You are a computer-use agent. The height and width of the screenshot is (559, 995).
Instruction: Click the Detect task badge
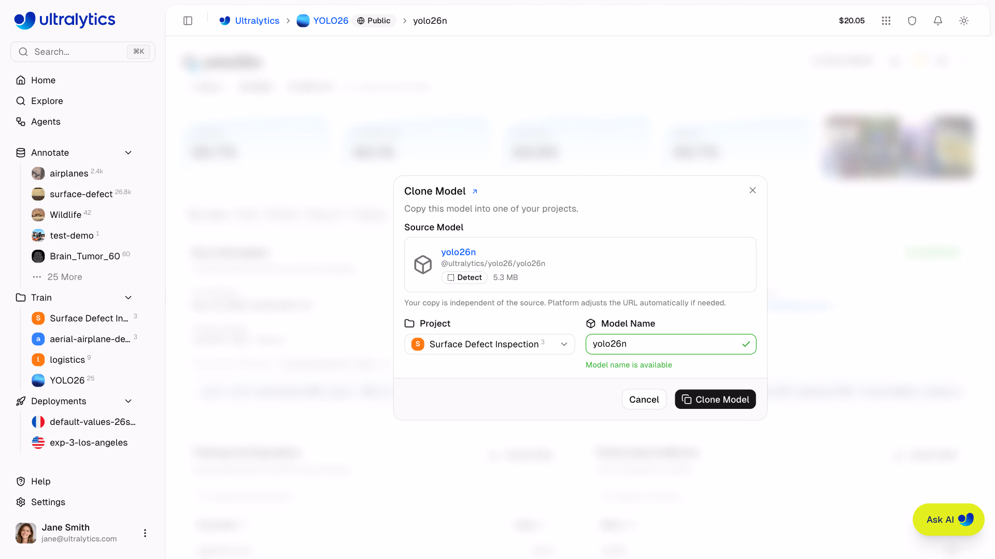tap(464, 277)
